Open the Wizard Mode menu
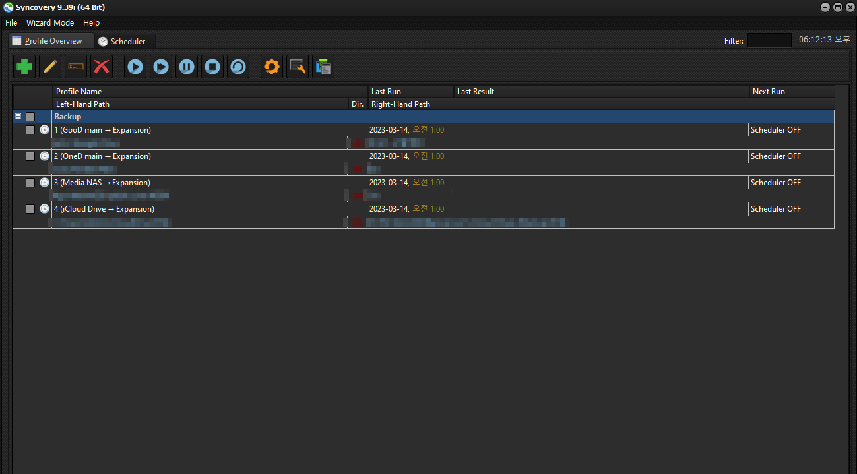Viewport: 857px width, 474px height. [x=50, y=22]
